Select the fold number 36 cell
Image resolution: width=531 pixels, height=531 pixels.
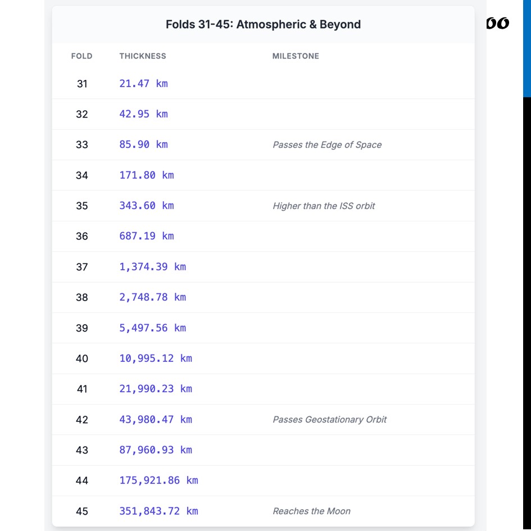point(82,236)
